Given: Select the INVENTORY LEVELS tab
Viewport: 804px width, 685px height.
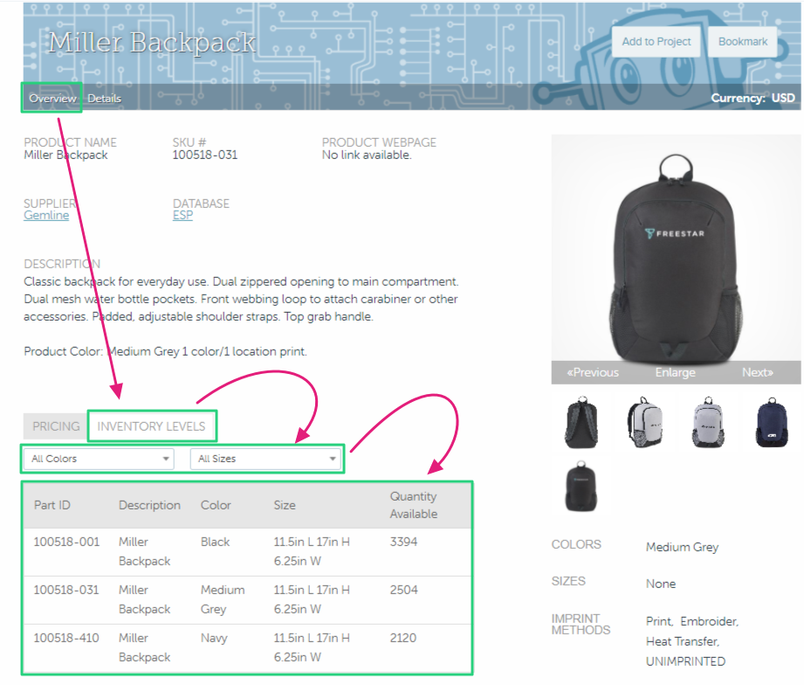Looking at the screenshot, I should pyautogui.click(x=151, y=426).
